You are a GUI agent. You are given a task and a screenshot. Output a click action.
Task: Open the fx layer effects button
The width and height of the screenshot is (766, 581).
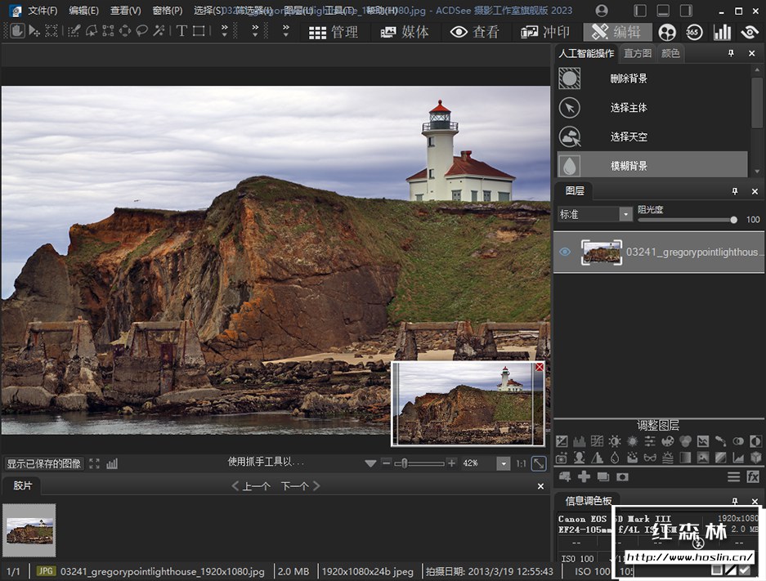coord(754,476)
